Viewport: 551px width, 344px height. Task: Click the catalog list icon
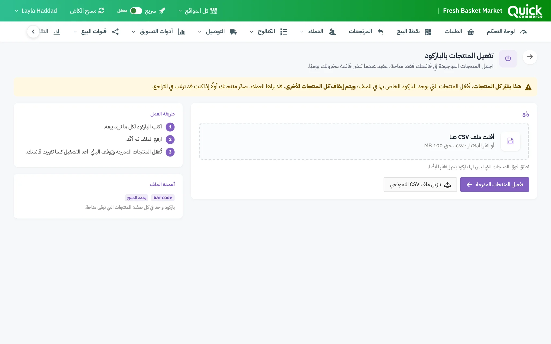pos(284,32)
